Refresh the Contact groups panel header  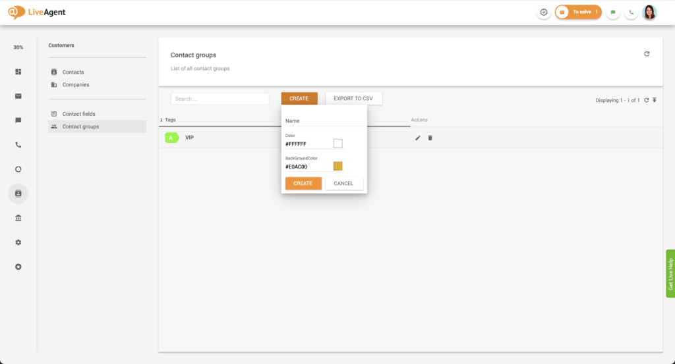coord(647,54)
